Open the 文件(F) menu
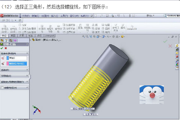Screen dimensions: 180x120 (26, 16)
